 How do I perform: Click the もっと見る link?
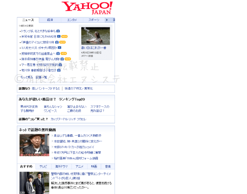click(x=26, y=77)
